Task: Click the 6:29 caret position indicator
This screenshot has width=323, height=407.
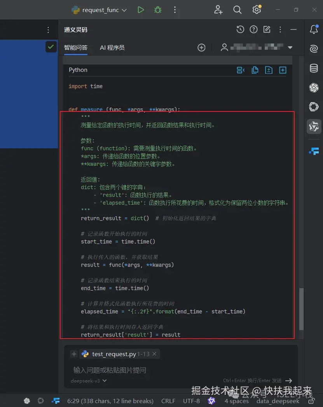Action: [x=110, y=401]
